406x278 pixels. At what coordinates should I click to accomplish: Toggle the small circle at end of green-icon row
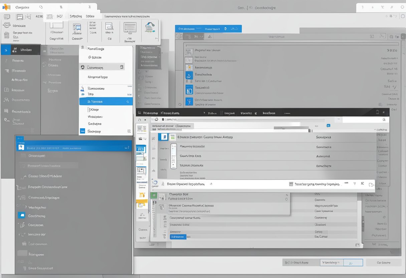click(286, 199)
